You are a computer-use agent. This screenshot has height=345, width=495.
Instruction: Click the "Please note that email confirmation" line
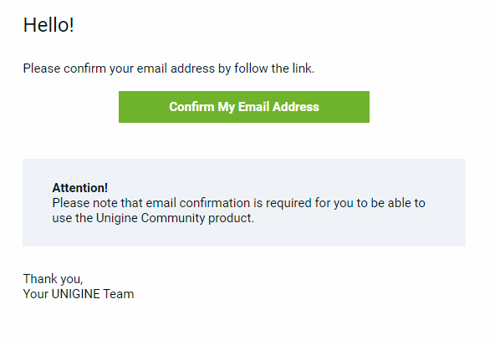pyautogui.click(x=238, y=203)
